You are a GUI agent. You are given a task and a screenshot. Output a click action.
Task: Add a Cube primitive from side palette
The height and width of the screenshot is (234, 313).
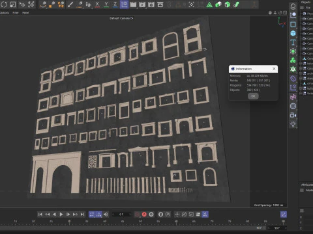pyautogui.click(x=293, y=33)
